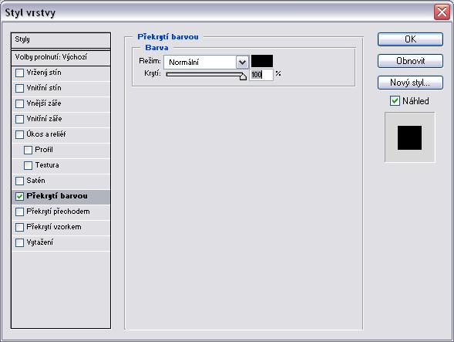Tick the Vnitřní stín checkbox
Viewport: 454px width, 342px height.
(19, 88)
